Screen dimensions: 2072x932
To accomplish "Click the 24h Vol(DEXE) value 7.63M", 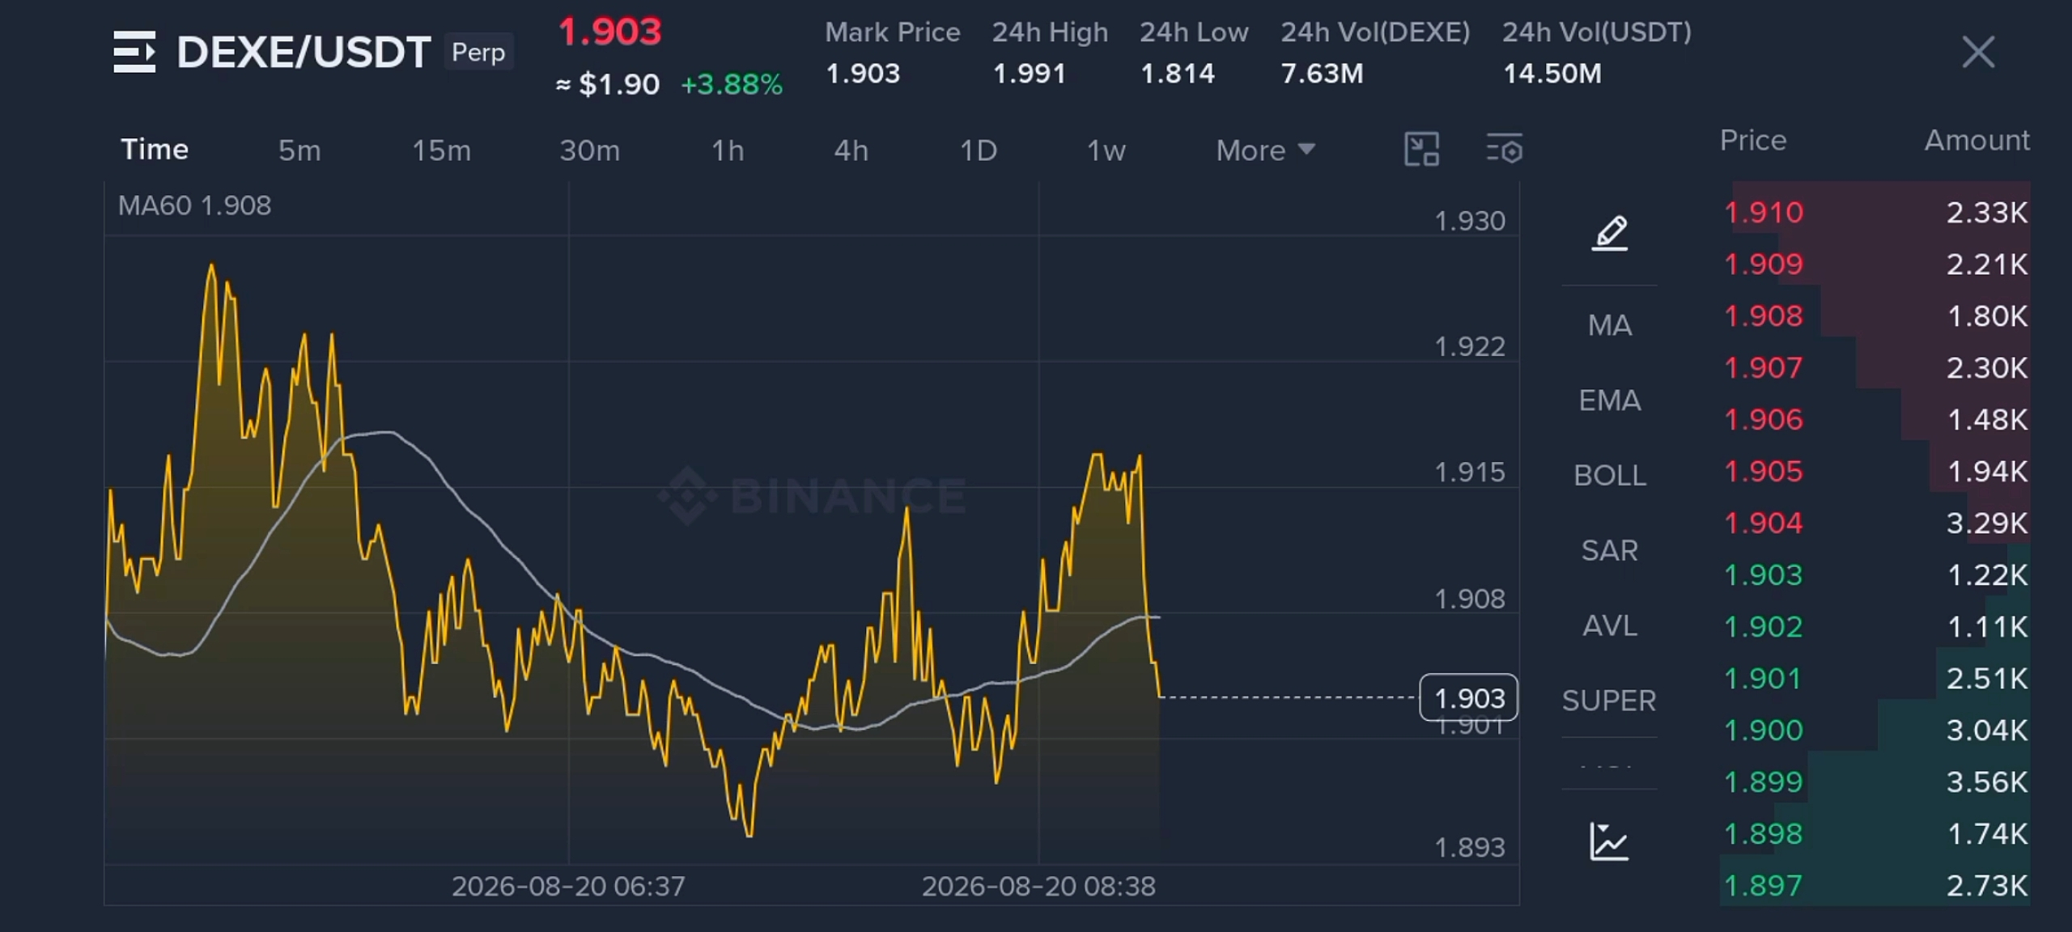I will coord(1323,74).
